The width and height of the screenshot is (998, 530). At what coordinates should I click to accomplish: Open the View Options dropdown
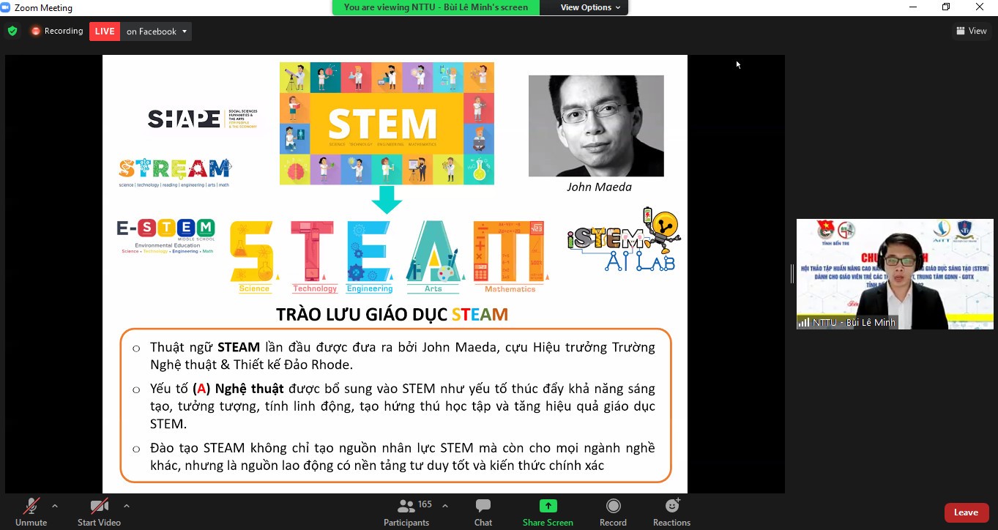click(x=590, y=7)
